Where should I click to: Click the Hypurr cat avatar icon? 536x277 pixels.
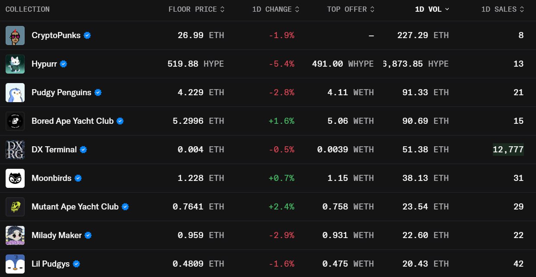tap(15, 64)
